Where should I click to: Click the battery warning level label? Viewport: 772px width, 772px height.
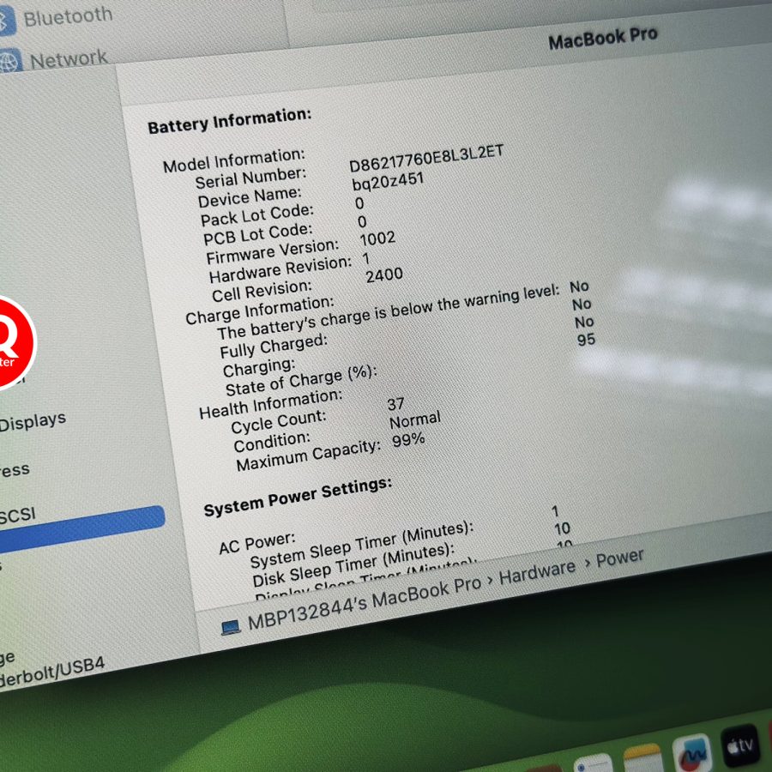pos(389,312)
